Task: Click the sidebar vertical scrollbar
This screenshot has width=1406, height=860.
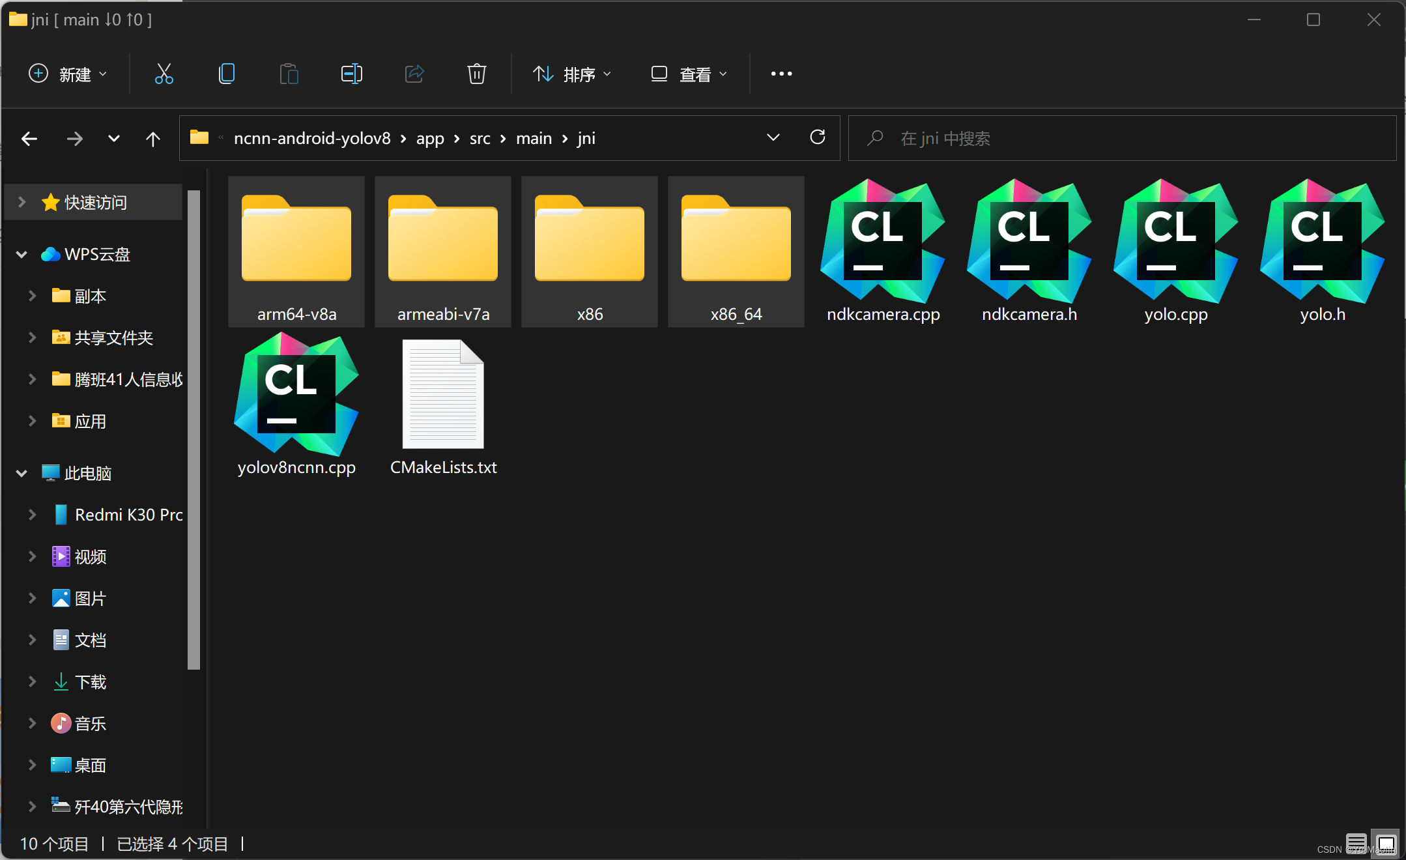Action: (194, 430)
